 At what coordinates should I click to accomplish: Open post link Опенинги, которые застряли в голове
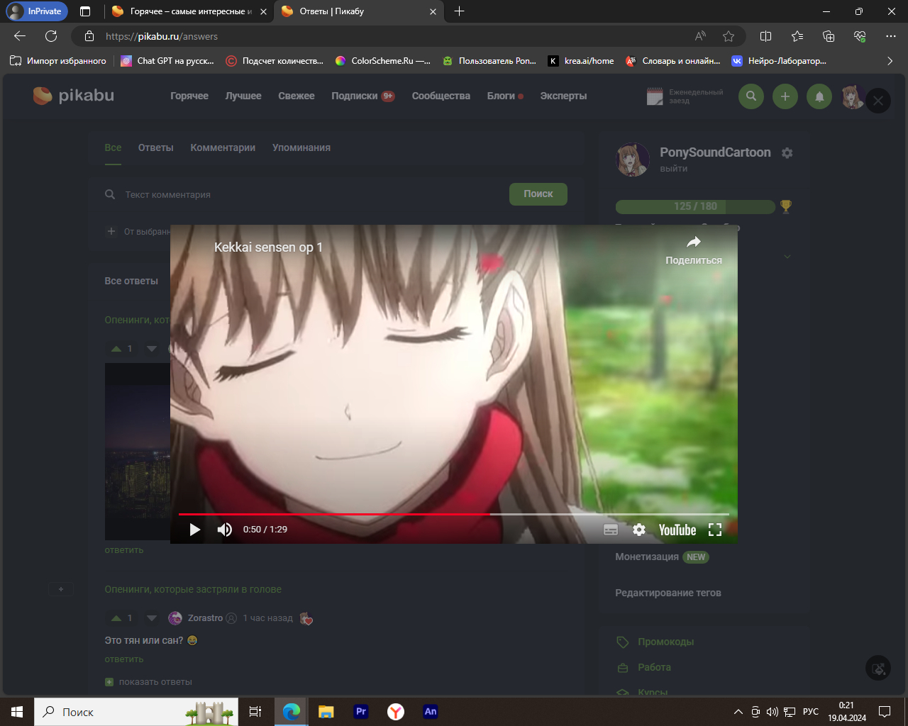click(193, 589)
